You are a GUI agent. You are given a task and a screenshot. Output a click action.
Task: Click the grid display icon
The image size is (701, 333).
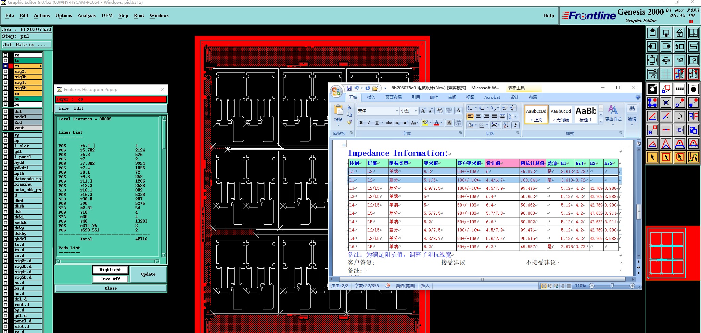666,74
